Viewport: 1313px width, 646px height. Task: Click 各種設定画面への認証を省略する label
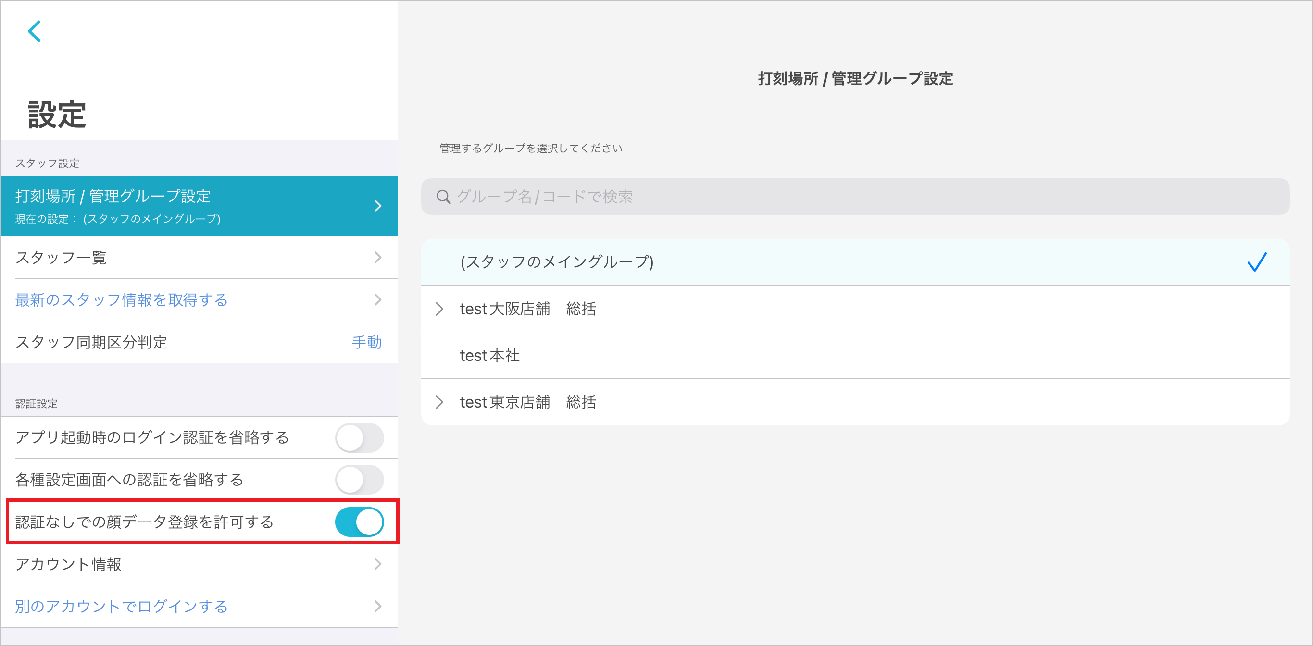point(129,479)
